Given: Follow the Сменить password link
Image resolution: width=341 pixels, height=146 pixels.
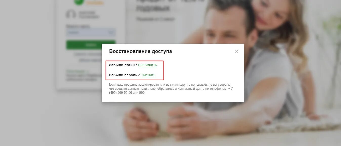Looking at the screenshot, I should click(x=148, y=75).
